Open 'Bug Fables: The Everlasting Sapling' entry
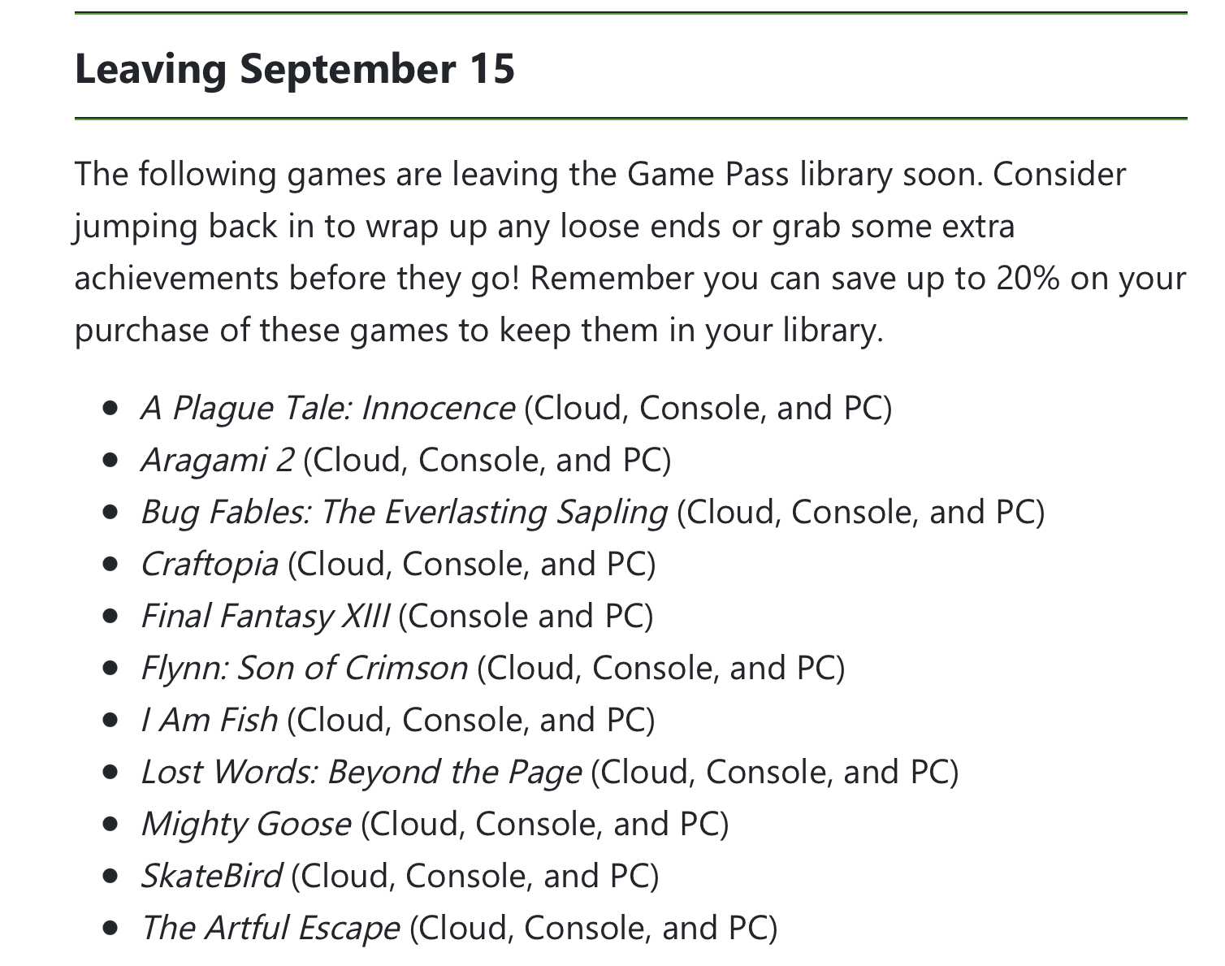This screenshot has width=1225, height=966. (404, 512)
